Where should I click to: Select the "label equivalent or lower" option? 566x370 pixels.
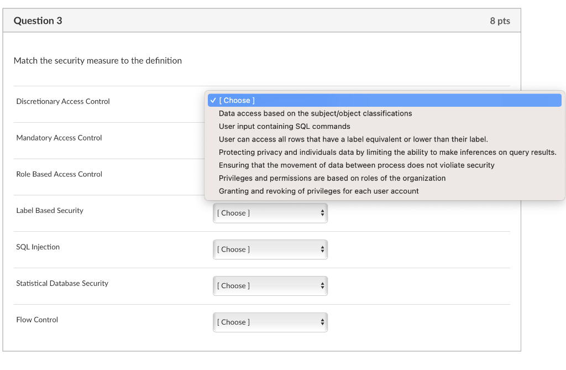tap(353, 139)
